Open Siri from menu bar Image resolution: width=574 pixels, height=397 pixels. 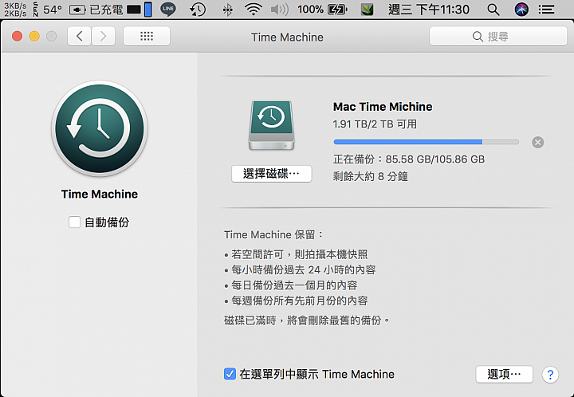click(521, 9)
